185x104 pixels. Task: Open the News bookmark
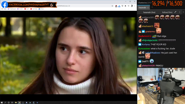[41, 9]
